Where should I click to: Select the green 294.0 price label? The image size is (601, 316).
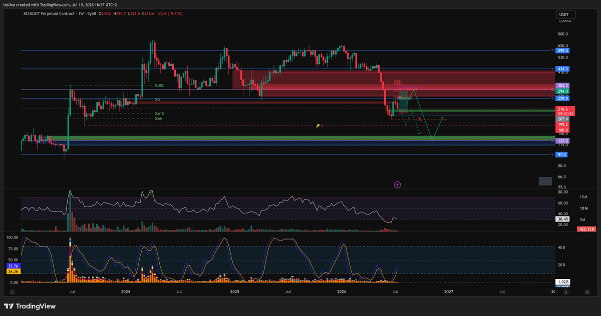(x=563, y=91)
